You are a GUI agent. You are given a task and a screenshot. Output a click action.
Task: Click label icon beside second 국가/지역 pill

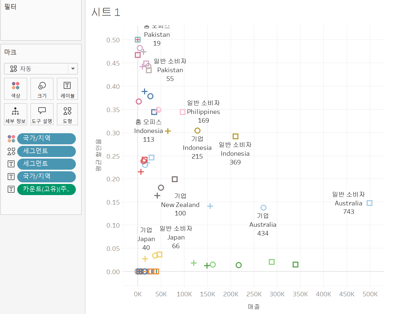tap(11, 177)
